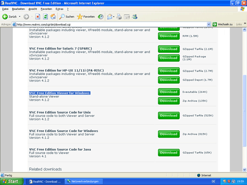This screenshot has height=185, width=247.
Task: Click the scrollbar down arrow
Action: 244,170
